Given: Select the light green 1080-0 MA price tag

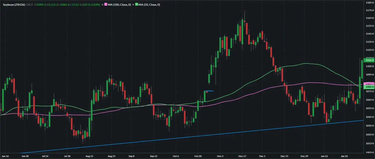Looking at the screenshot, I should [369, 87].
